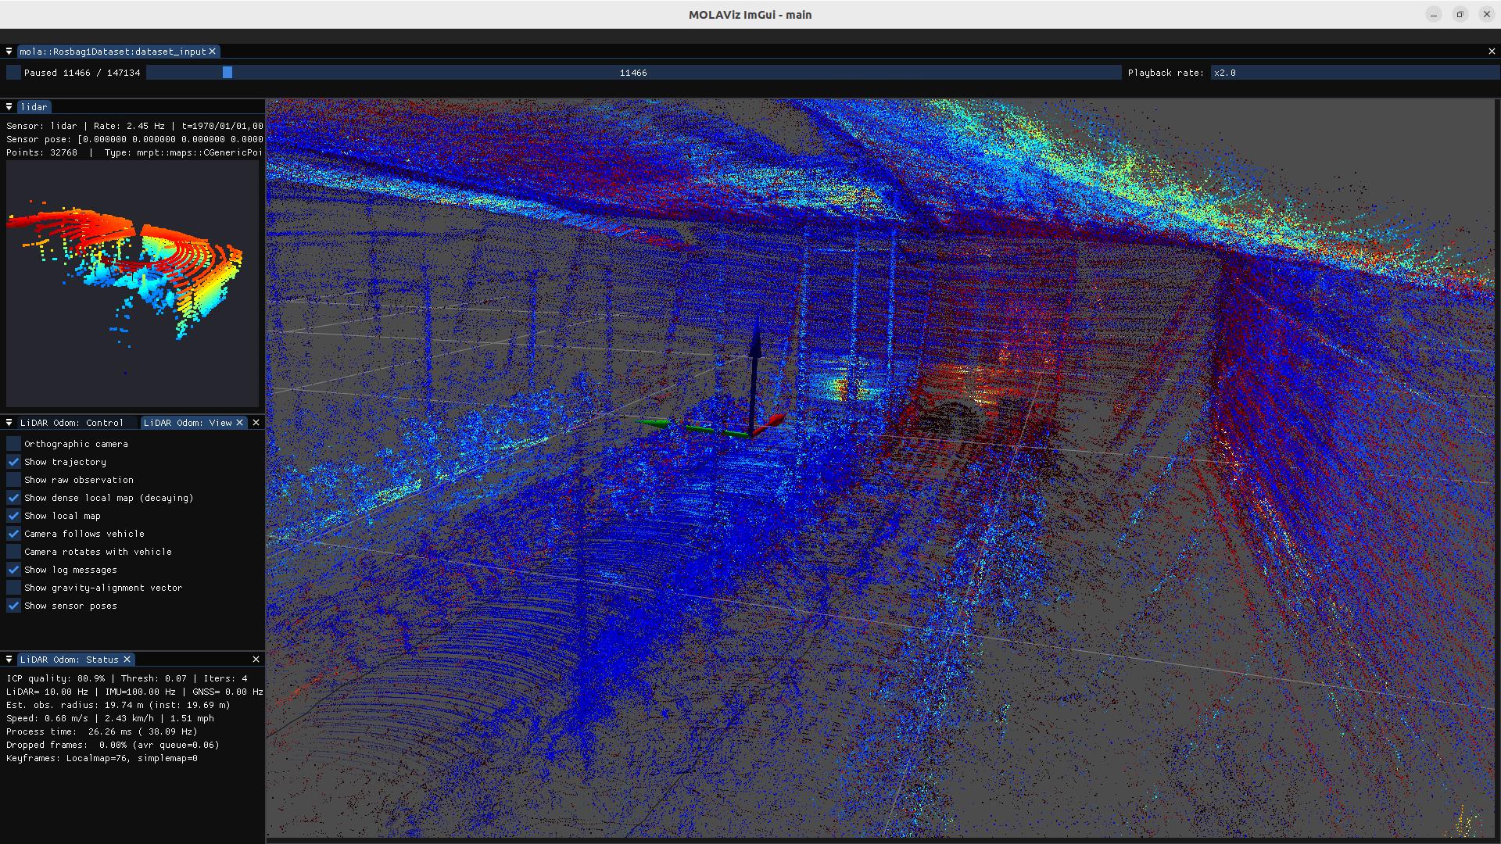Collapse the LiDAR Odom Status panel triangle
1501x844 pixels.
(x=9, y=660)
